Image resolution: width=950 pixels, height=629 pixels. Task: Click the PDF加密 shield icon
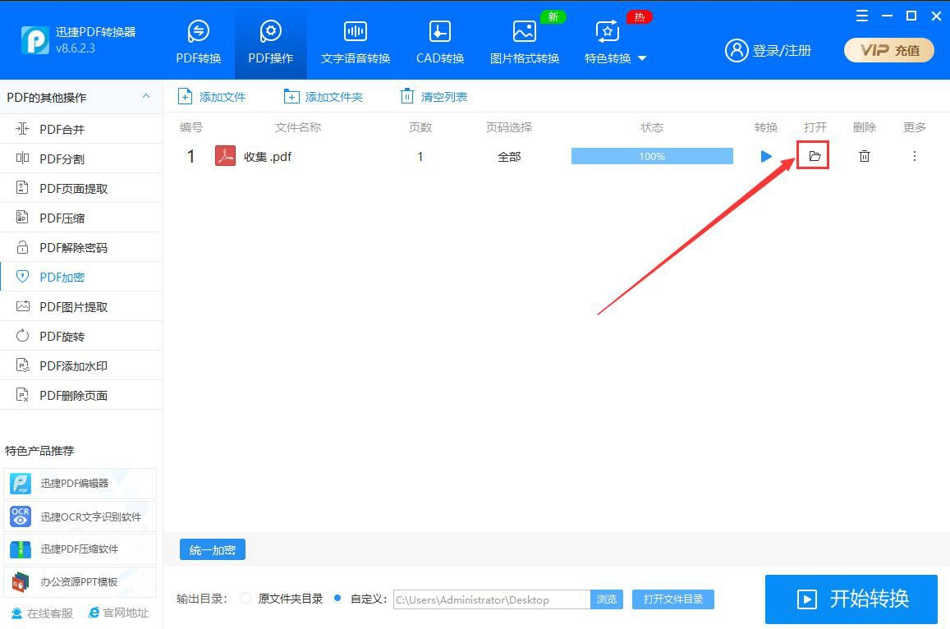[x=22, y=277]
